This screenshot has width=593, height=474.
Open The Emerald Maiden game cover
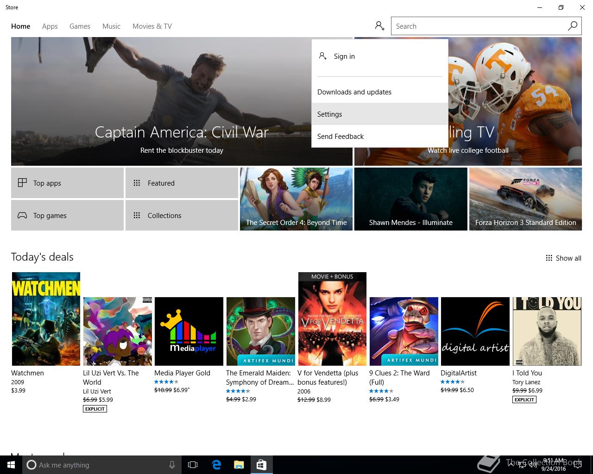260,331
